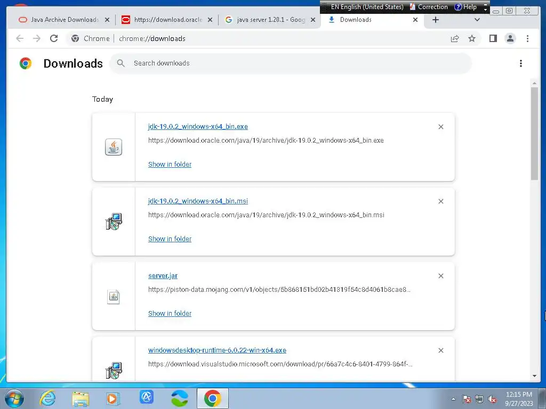
Task: Open the server.jar file link
Action: coord(163,276)
